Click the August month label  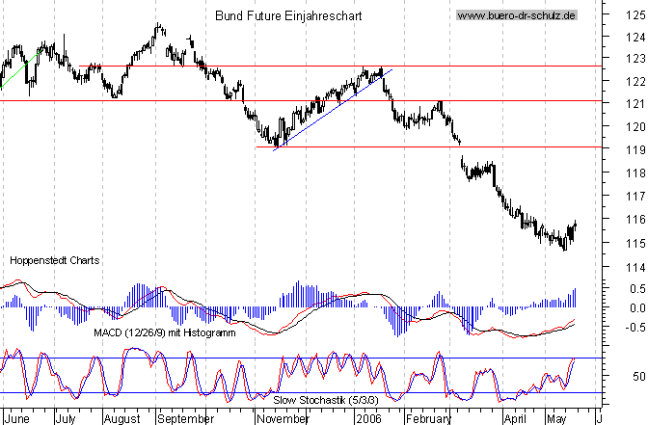click(121, 419)
